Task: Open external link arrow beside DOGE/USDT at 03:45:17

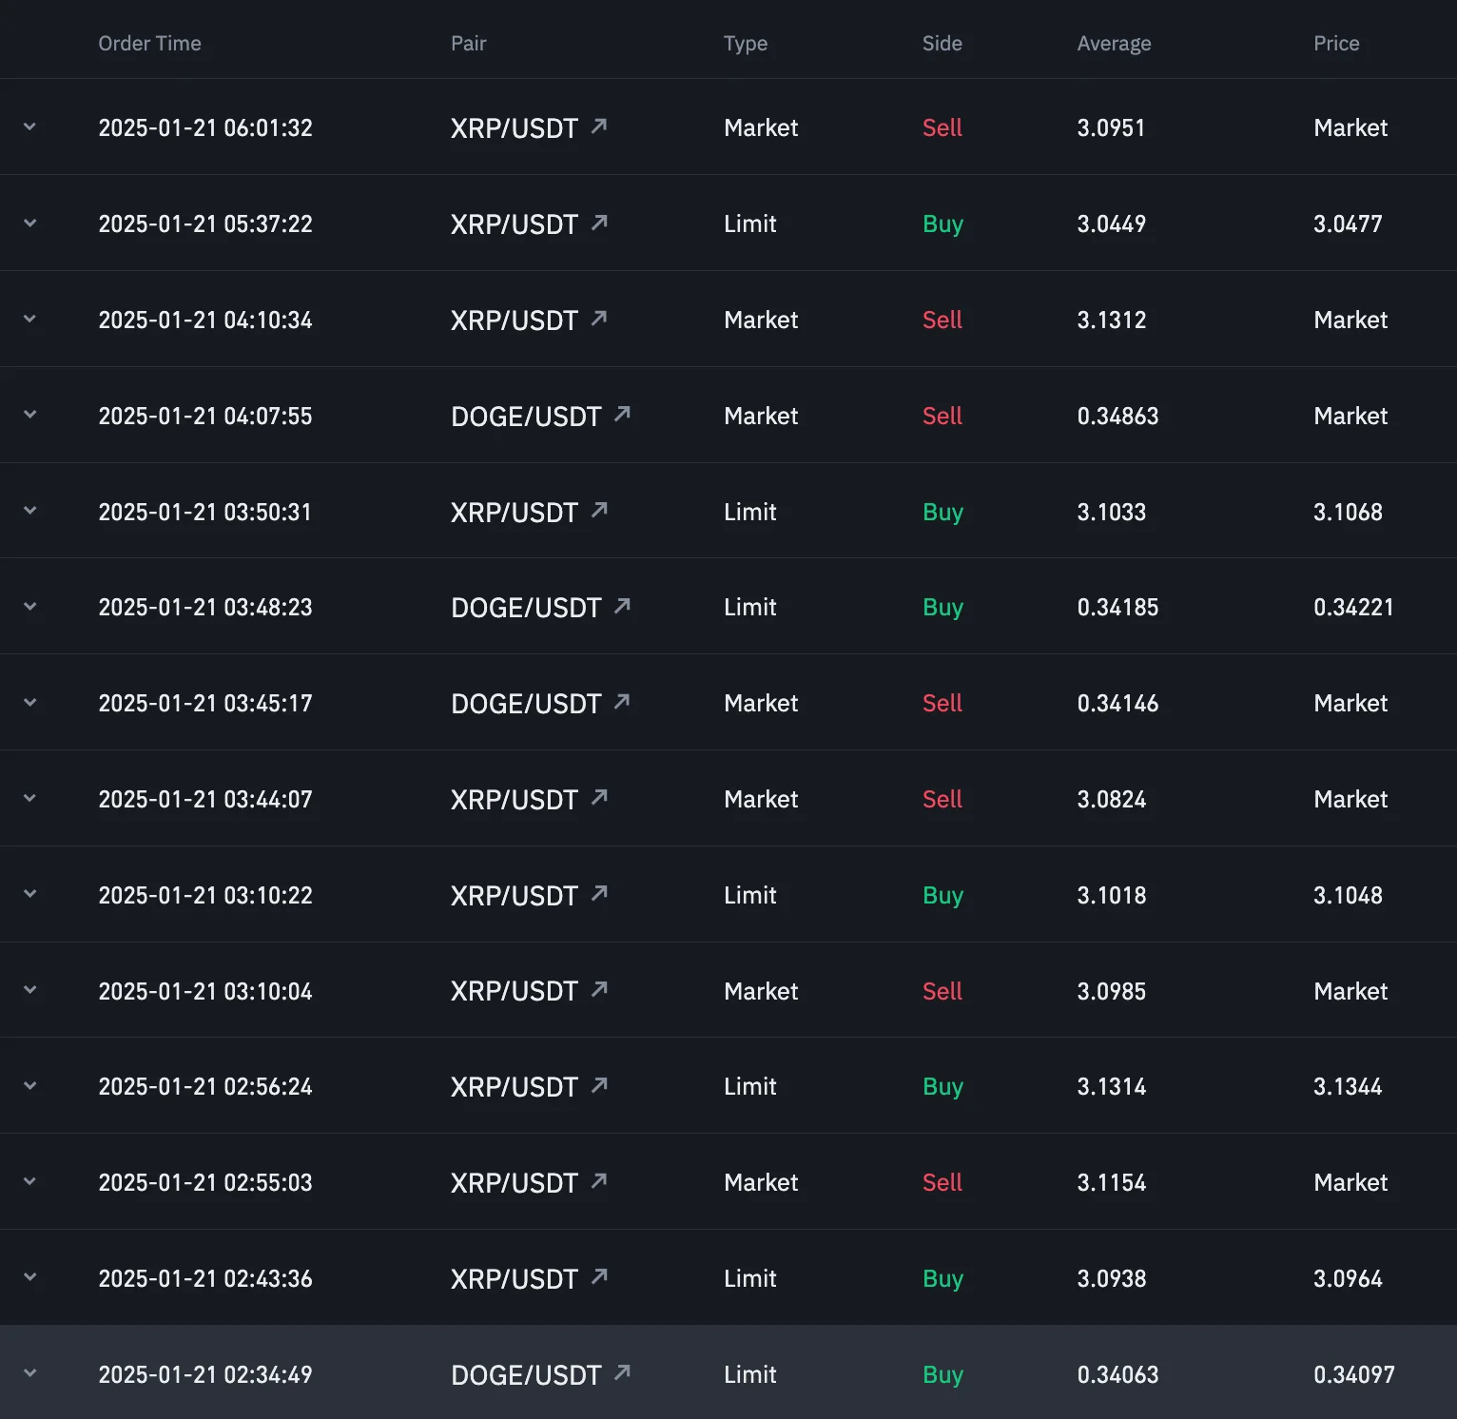Action: (622, 701)
